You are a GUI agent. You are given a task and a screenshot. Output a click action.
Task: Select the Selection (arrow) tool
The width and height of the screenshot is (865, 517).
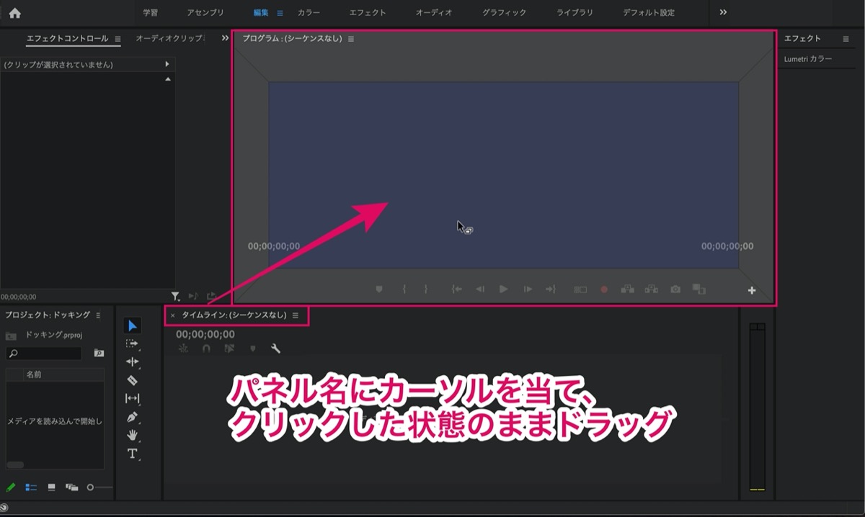click(133, 326)
